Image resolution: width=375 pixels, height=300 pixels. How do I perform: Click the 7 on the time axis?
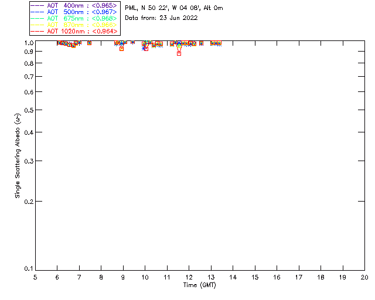(79, 277)
